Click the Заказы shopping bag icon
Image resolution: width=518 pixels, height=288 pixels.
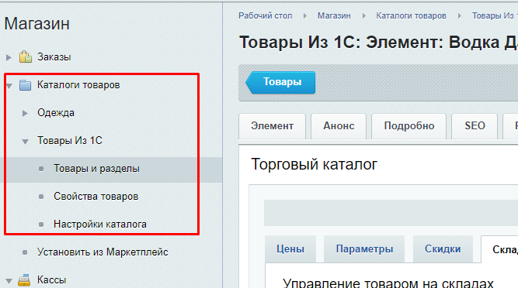[26, 57]
